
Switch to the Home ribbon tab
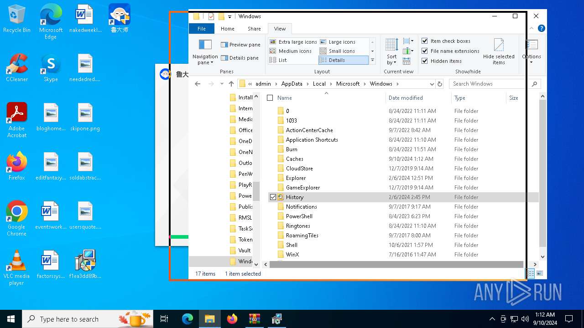click(227, 29)
